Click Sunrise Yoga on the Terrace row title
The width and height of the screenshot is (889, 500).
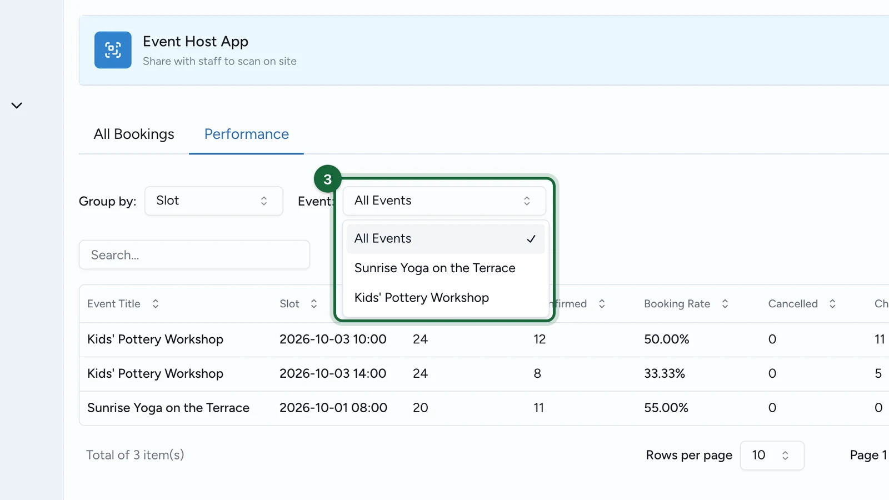(168, 408)
